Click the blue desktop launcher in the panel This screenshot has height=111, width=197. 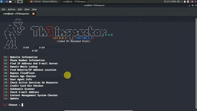[7, 2]
